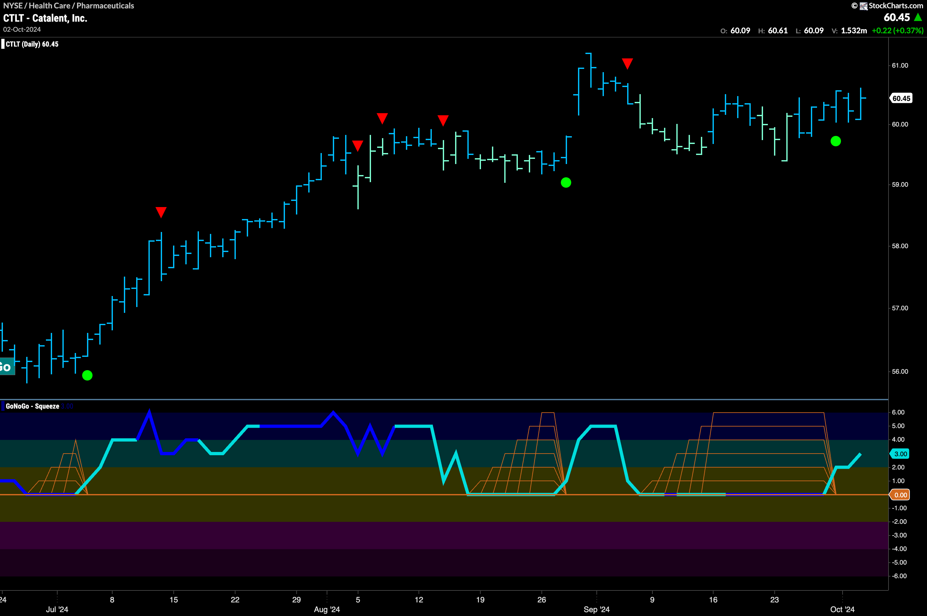Click the red down-triangle marker above the mid-July high
Screen dimensions: 927x616
pos(161,212)
